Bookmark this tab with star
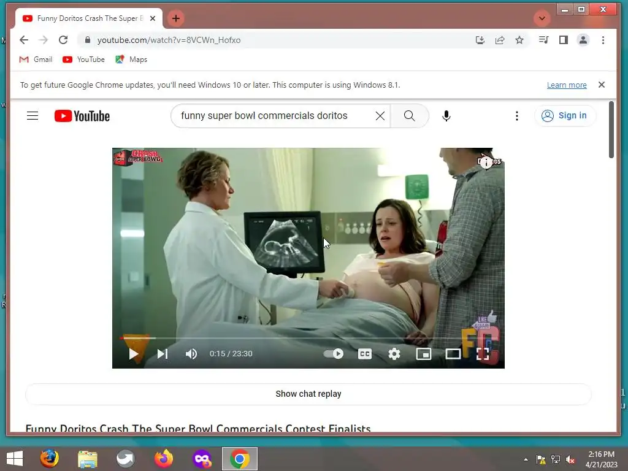Image resolution: width=628 pixels, height=471 pixels. click(519, 40)
